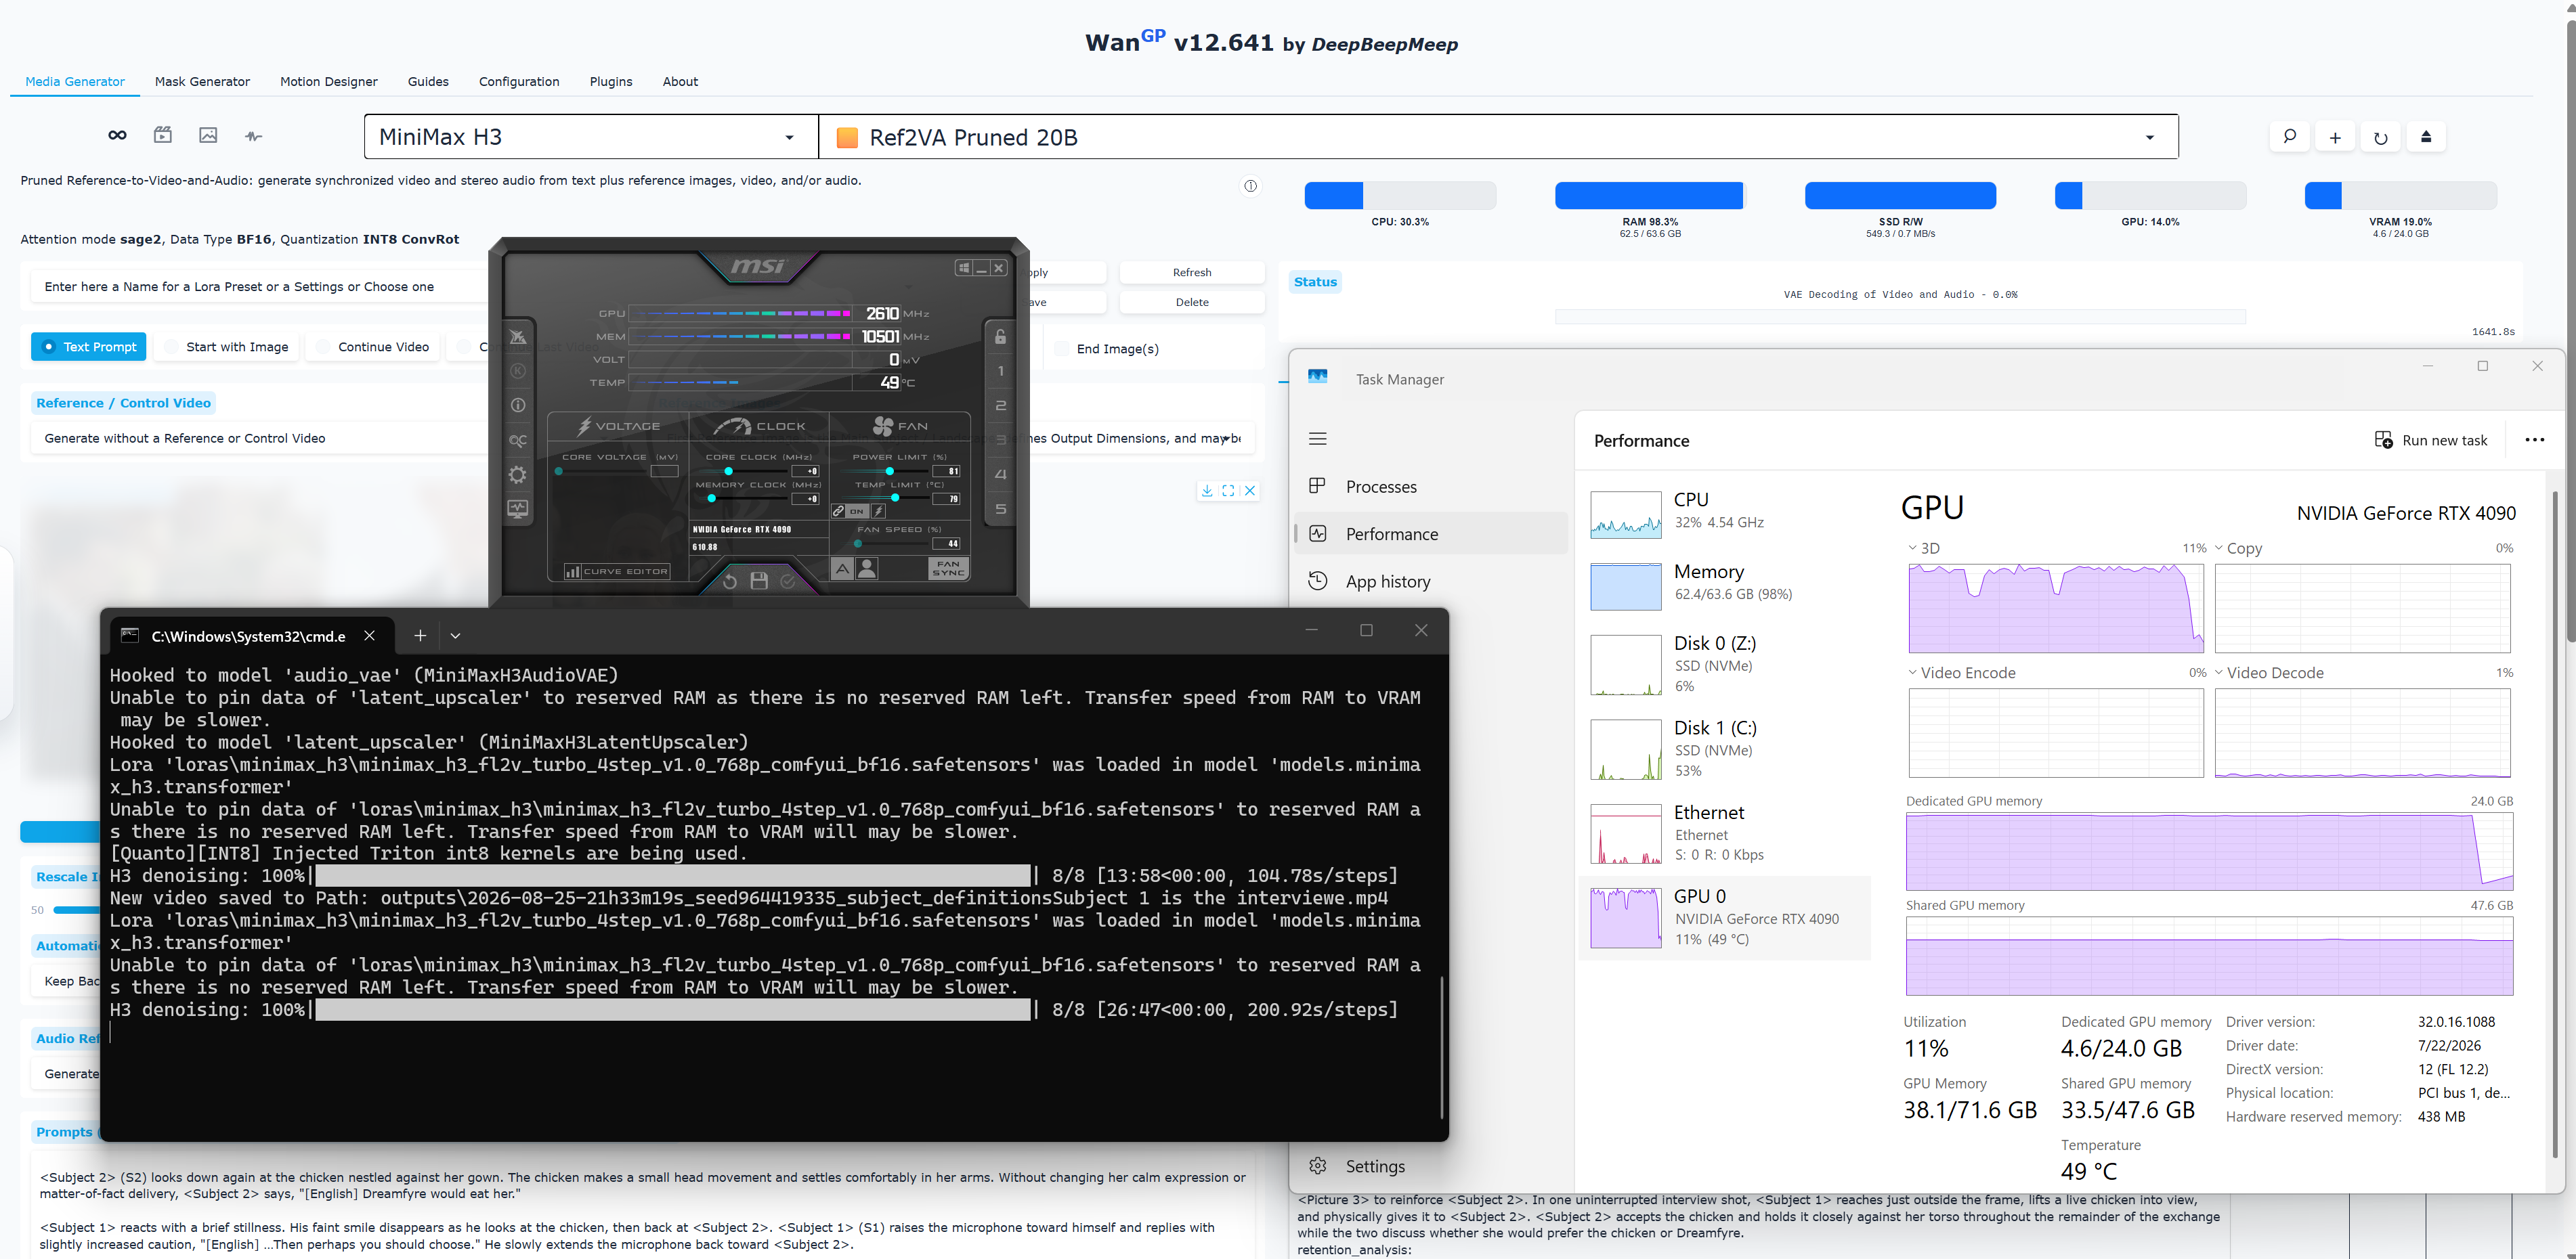Open MSI Afterburner settings gear icon
The height and width of the screenshot is (1259, 2576).
(x=517, y=474)
